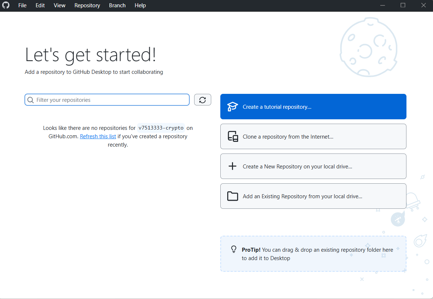Click the plus icon for new repository

coord(233,166)
